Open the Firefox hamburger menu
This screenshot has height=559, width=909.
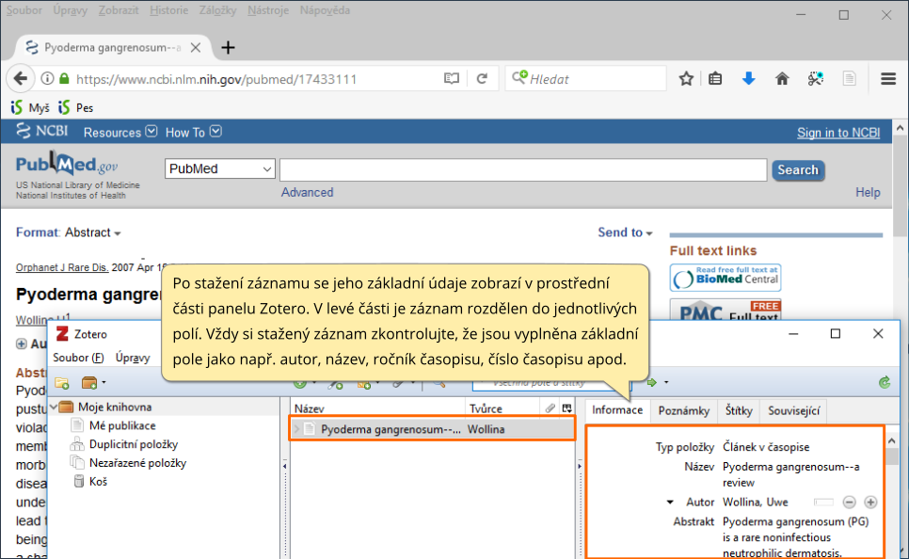[x=888, y=79]
